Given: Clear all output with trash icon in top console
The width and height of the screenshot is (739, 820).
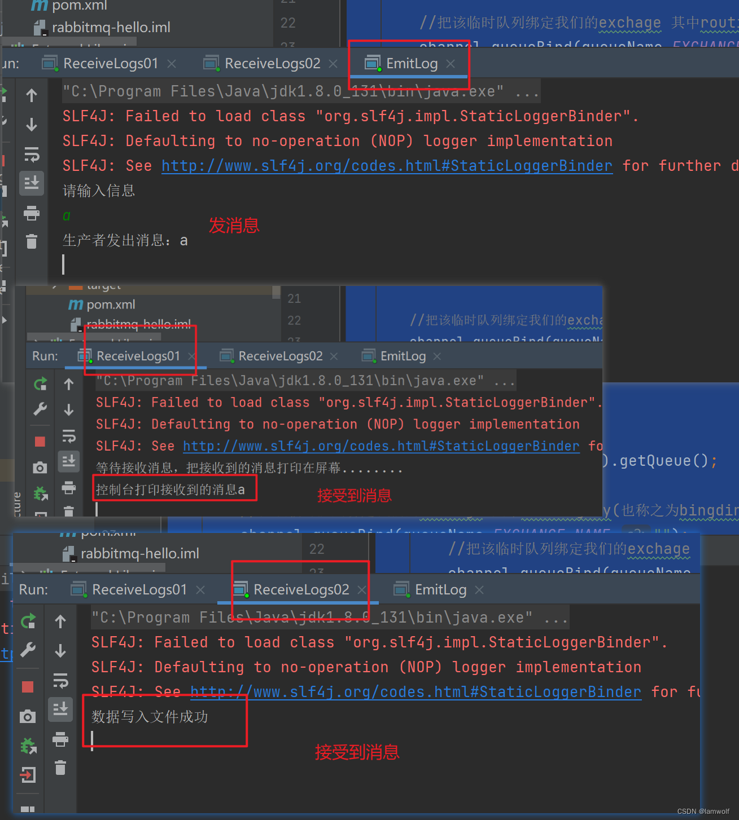Looking at the screenshot, I should tap(32, 241).
